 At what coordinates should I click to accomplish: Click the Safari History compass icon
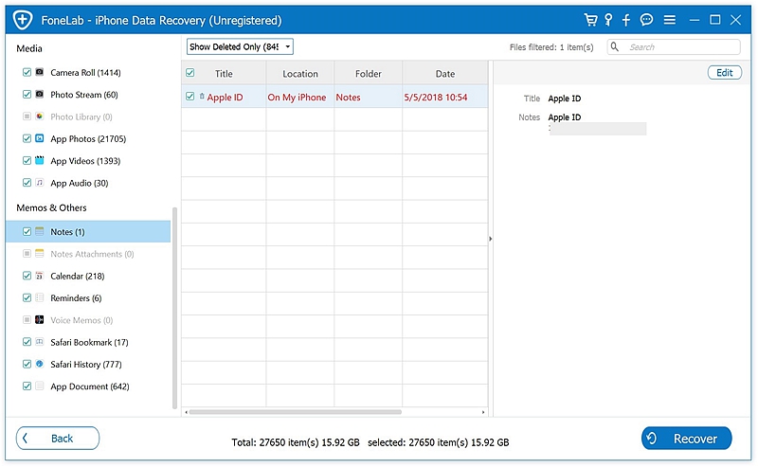[40, 364]
